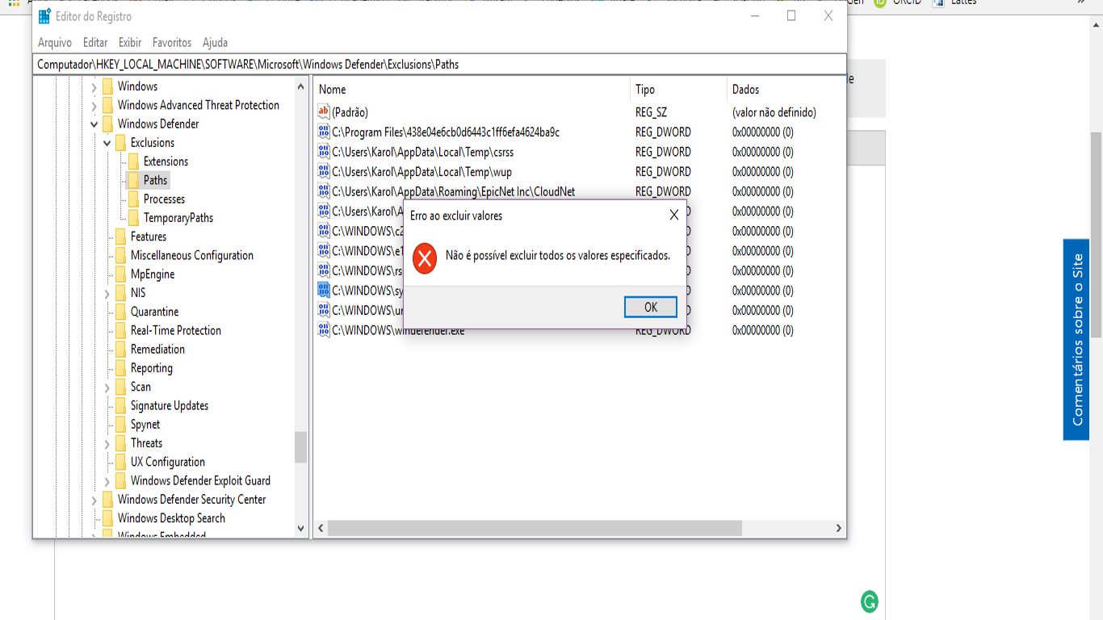This screenshot has height=620, width=1103.
Task: Expand the Scan key
Action: point(107,387)
